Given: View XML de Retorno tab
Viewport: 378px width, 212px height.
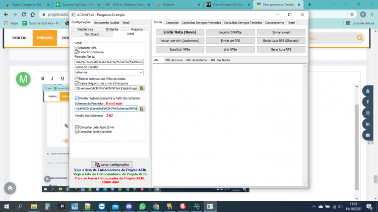Looking at the screenshot, I should click(197, 60).
